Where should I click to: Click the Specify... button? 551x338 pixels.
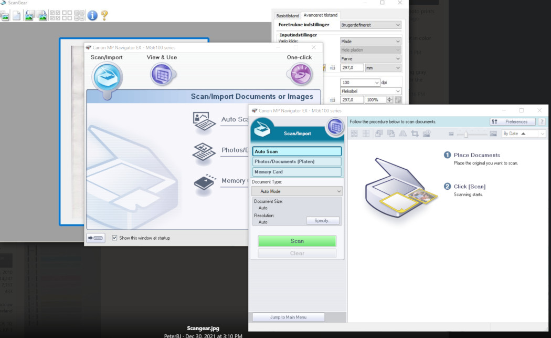pyautogui.click(x=323, y=221)
